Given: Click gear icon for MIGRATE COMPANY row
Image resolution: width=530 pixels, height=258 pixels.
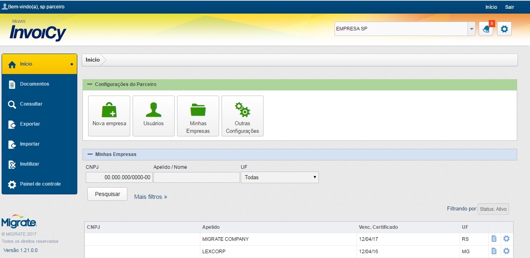Looking at the screenshot, I should [x=506, y=239].
